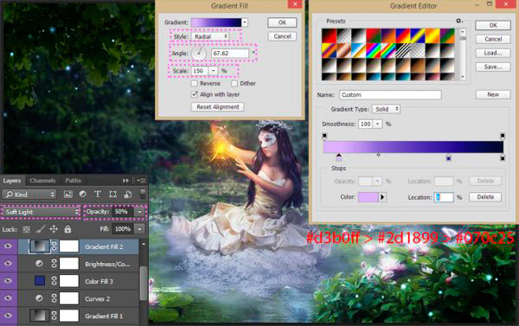519x326 pixels.
Task: Enable the Dither checkbox
Action: [x=234, y=83]
